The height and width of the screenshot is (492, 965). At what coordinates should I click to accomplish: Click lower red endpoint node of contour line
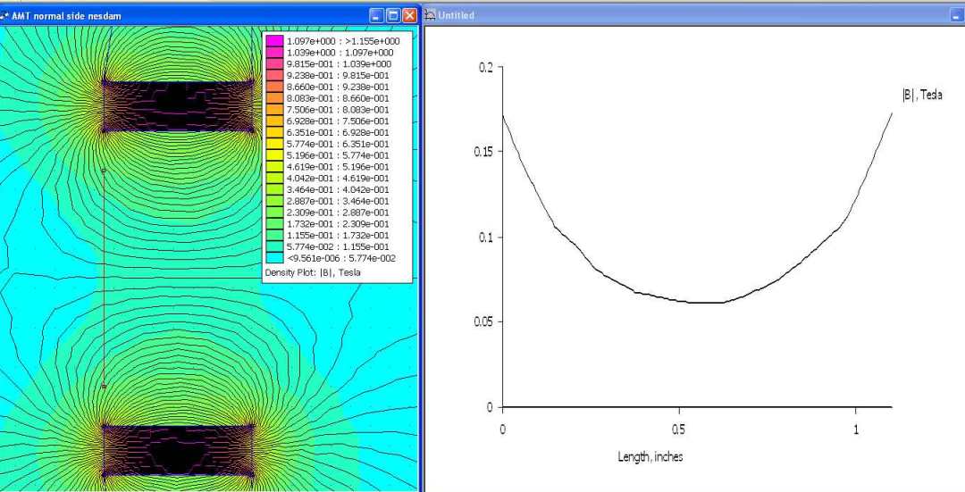(x=104, y=387)
